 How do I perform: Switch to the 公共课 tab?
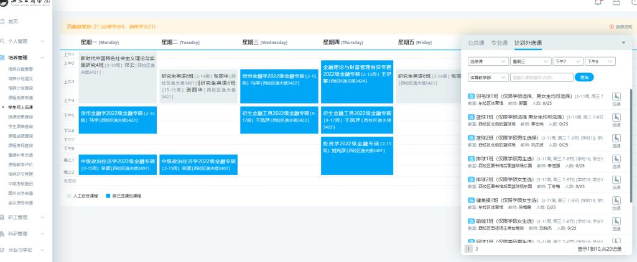point(476,43)
